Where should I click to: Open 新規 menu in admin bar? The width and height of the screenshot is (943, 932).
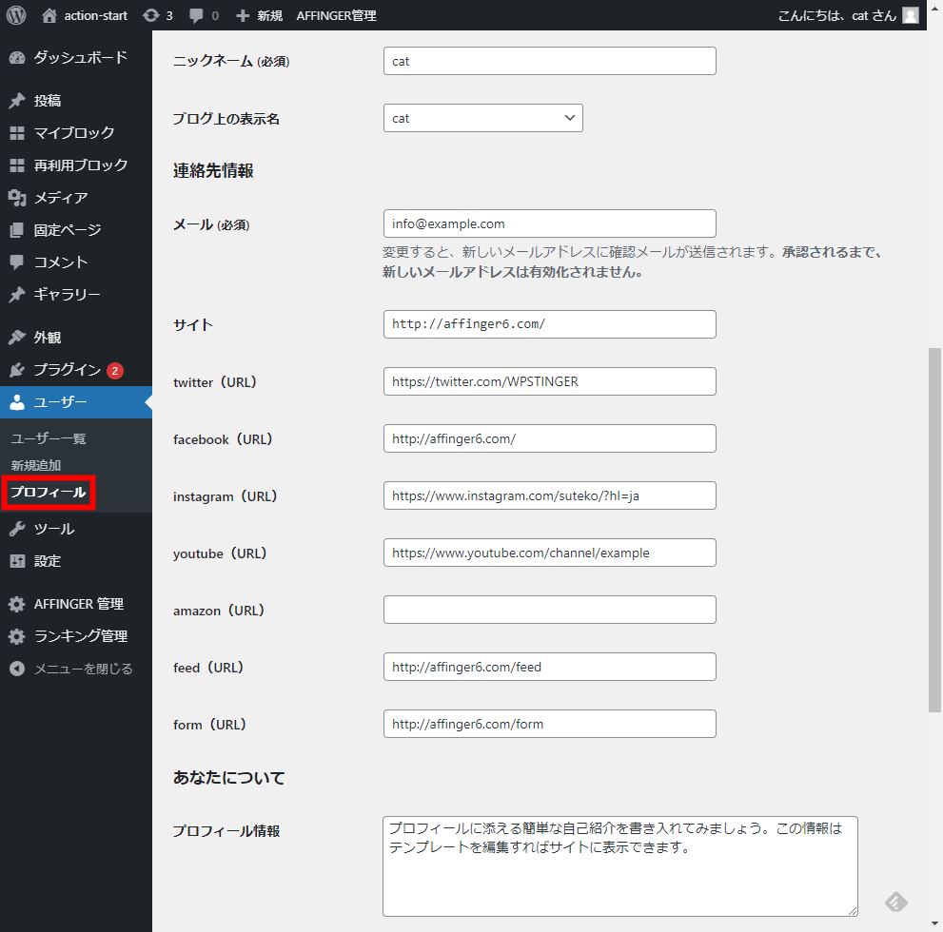click(270, 15)
